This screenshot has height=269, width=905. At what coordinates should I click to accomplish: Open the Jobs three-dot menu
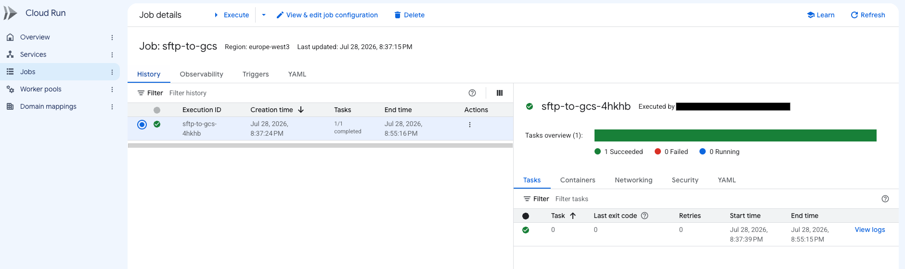click(x=112, y=72)
